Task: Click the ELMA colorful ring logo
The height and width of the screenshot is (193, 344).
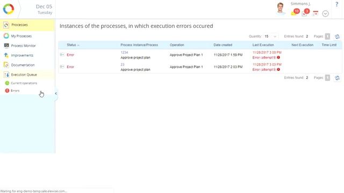Action: coord(9,9)
